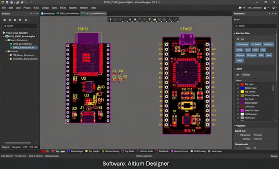Click the net branch icon

point(170,20)
